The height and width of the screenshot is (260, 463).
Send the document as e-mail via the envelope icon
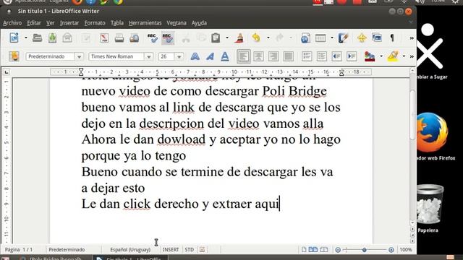tap(67, 38)
